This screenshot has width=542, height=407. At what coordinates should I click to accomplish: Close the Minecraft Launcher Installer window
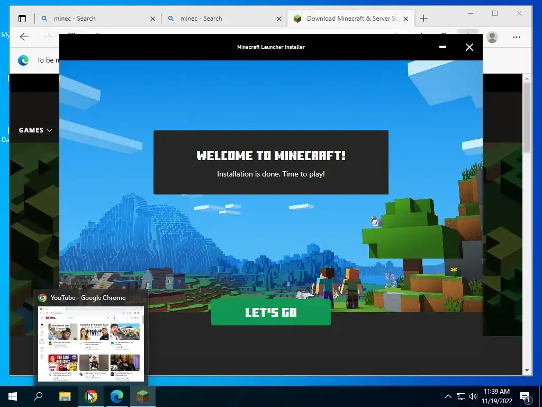coord(469,47)
